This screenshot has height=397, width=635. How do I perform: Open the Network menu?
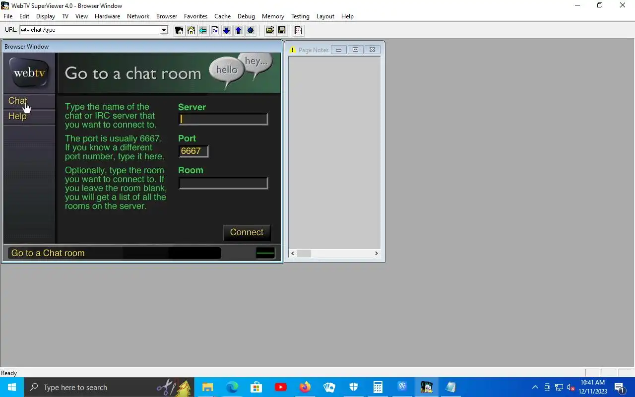(138, 16)
